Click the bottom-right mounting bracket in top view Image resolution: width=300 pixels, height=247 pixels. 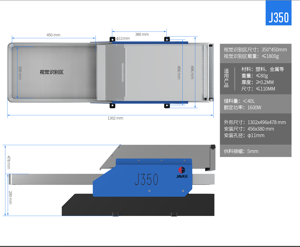click(167, 106)
